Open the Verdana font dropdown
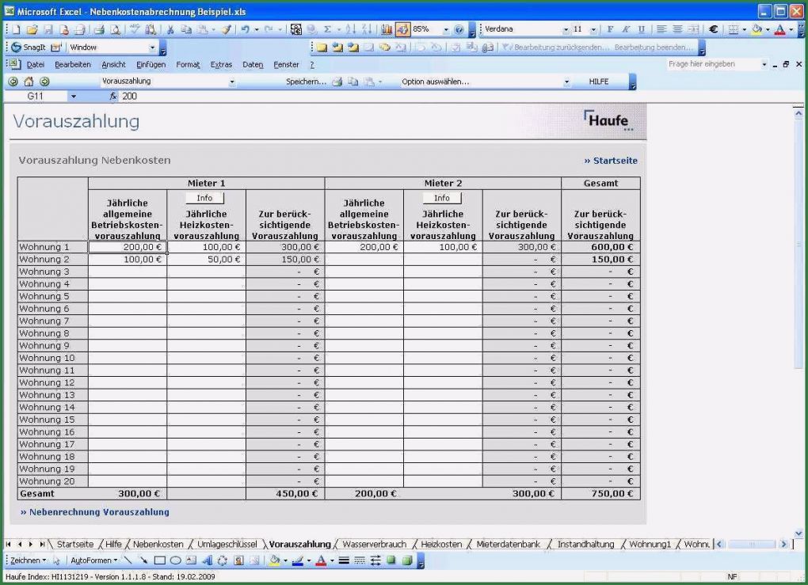Viewport: 808px width, 585px height. pos(566,29)
